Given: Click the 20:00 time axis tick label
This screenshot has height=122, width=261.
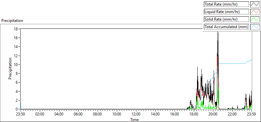Looking at the screenshot, I should coord(213,114).
